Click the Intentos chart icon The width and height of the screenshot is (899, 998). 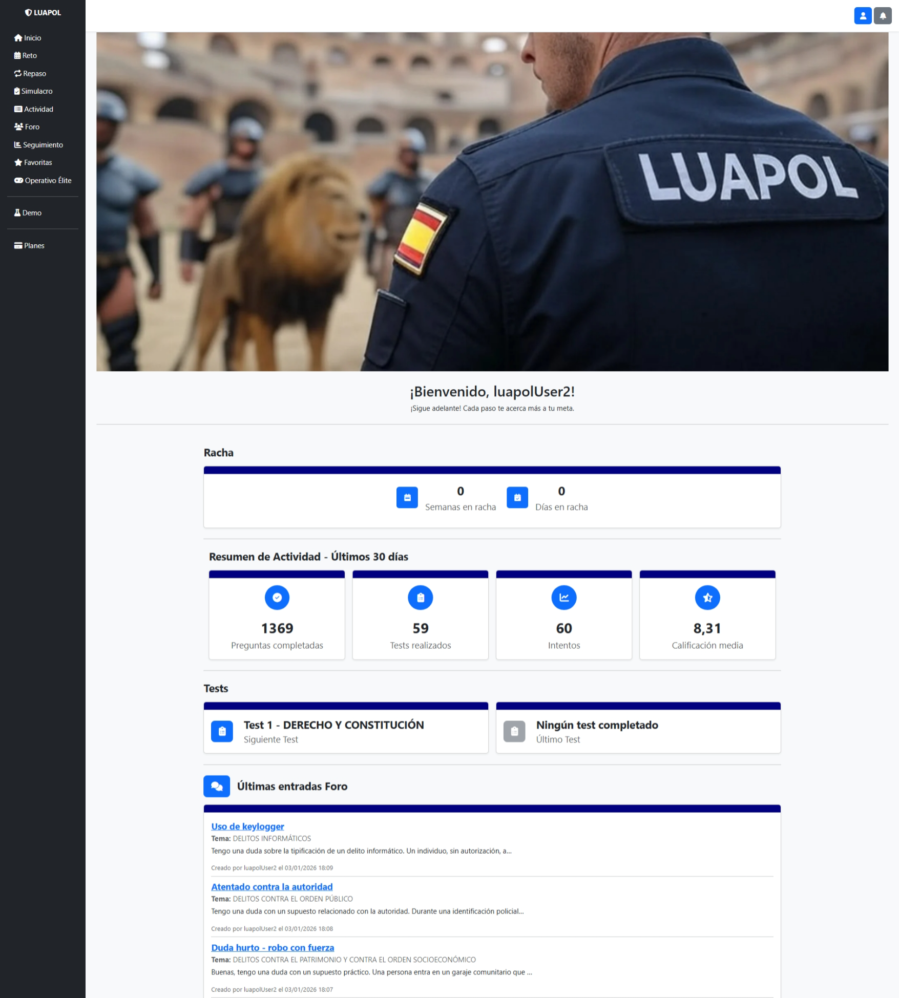pos(564,598)
